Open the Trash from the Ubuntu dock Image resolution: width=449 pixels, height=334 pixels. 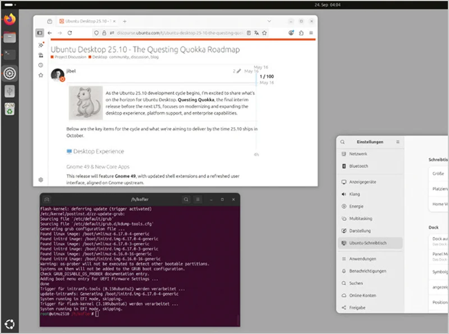click(x=10, y=109)
